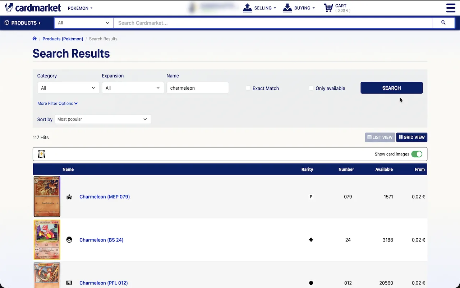This screenshot has height=288, width=460.
Task: Open the Expansion dropdown
Action: click(133, 88)
